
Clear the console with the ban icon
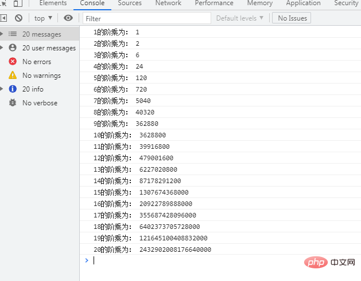pyautogui.click(x=18, y=18)
